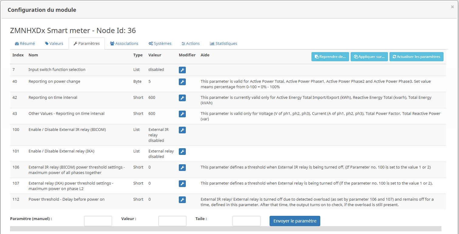Click the Aide column header
Image resolution: width=459 pixels, height=234 pixels.
click(x=205, y=55)
